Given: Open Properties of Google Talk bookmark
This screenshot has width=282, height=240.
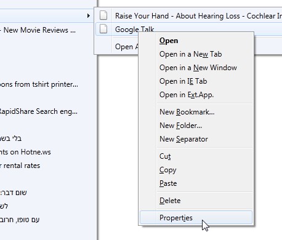Looking at the screenshot, I should [196, 217].
